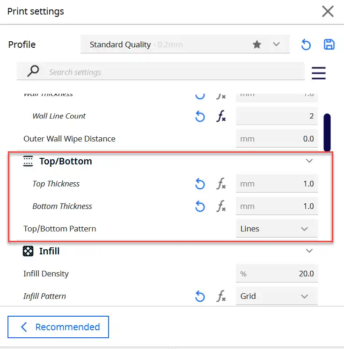Reset Top Thickness value
The width and height of the screenshot is (344, 349).
[x=200, y=184]
